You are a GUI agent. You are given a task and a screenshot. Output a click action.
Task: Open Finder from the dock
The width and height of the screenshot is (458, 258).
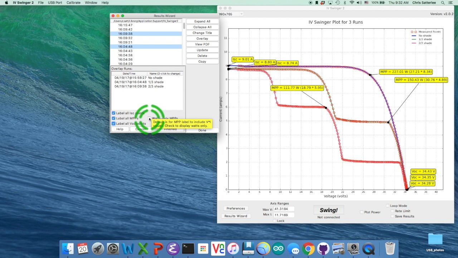(x=68, y=248)
